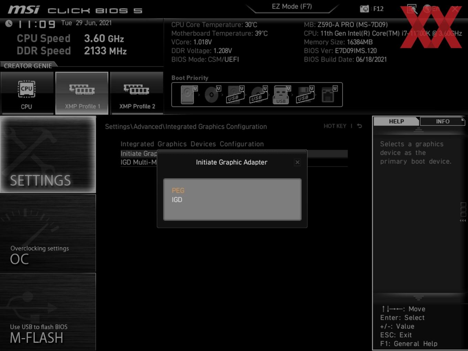468x351 pixels.
Task: Click the Enter: Select hint
Action: [x=402, y=318]
